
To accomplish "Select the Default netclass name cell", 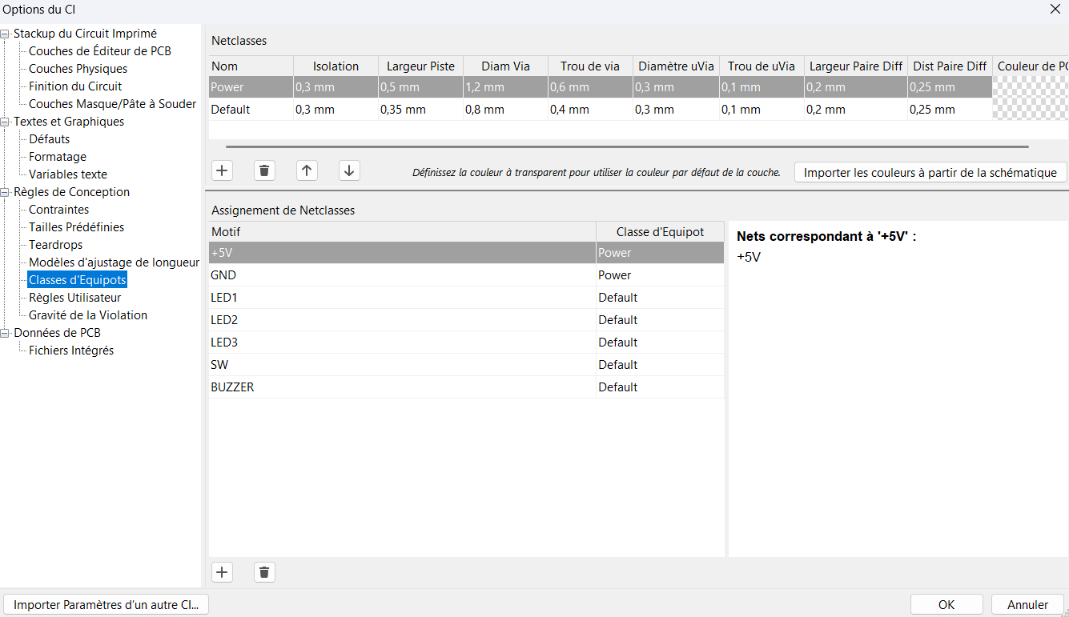I will [251, 110].
